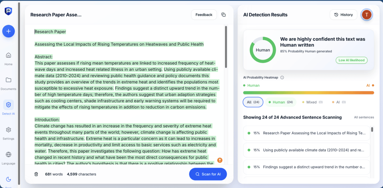Click the 'AI Detection Results' heading
Screen dimensions: 383x188
click(x=265, y=15)
